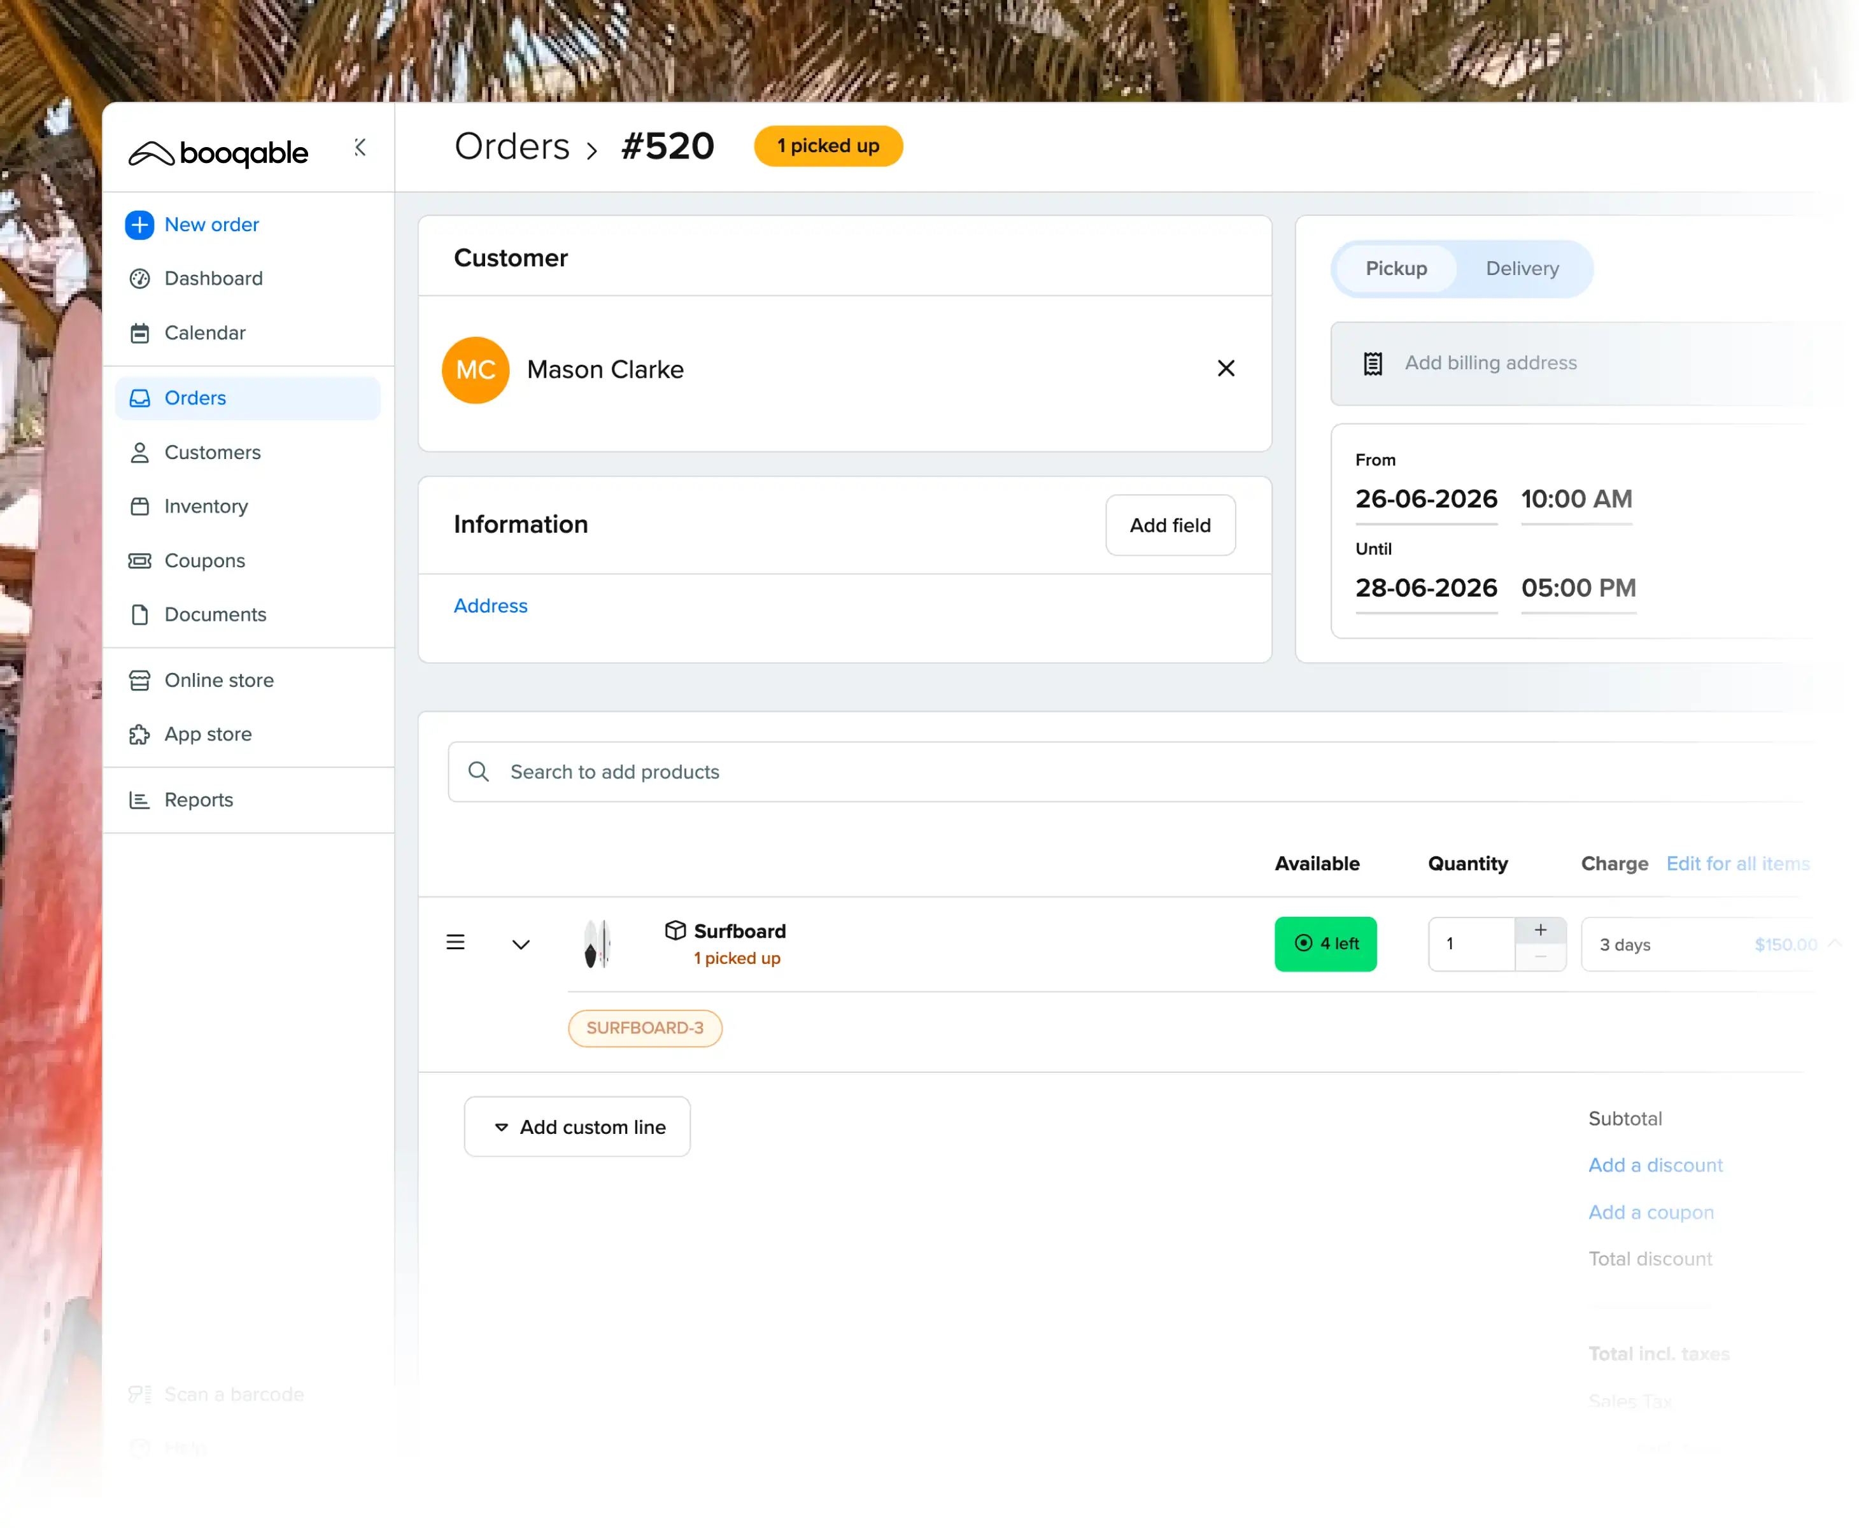Click the Surfboard product thumbnail

pos(597,944)
